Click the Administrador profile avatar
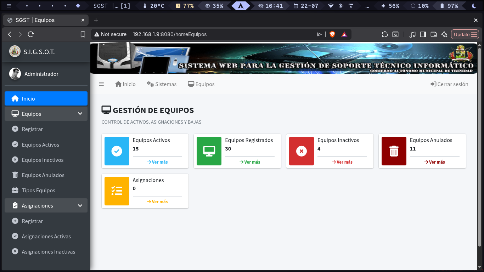 [15, 74]
